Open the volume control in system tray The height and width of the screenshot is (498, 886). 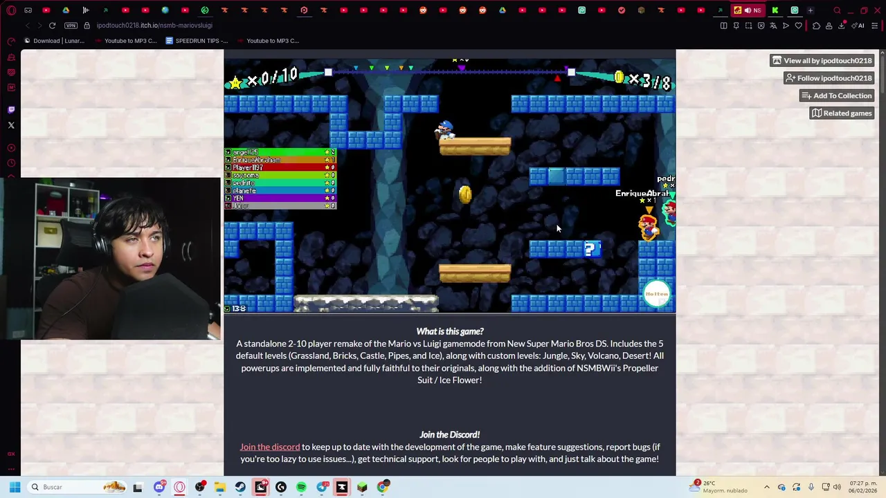point(837,487)
